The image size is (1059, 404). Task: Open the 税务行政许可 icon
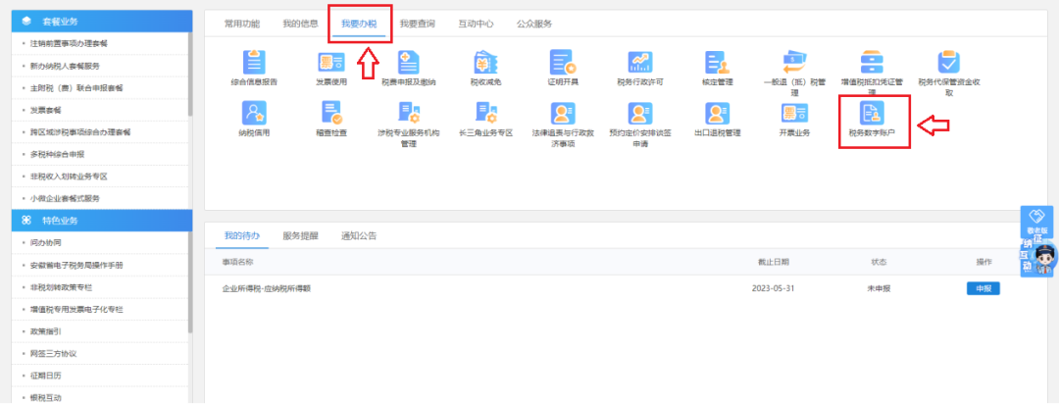639,62
